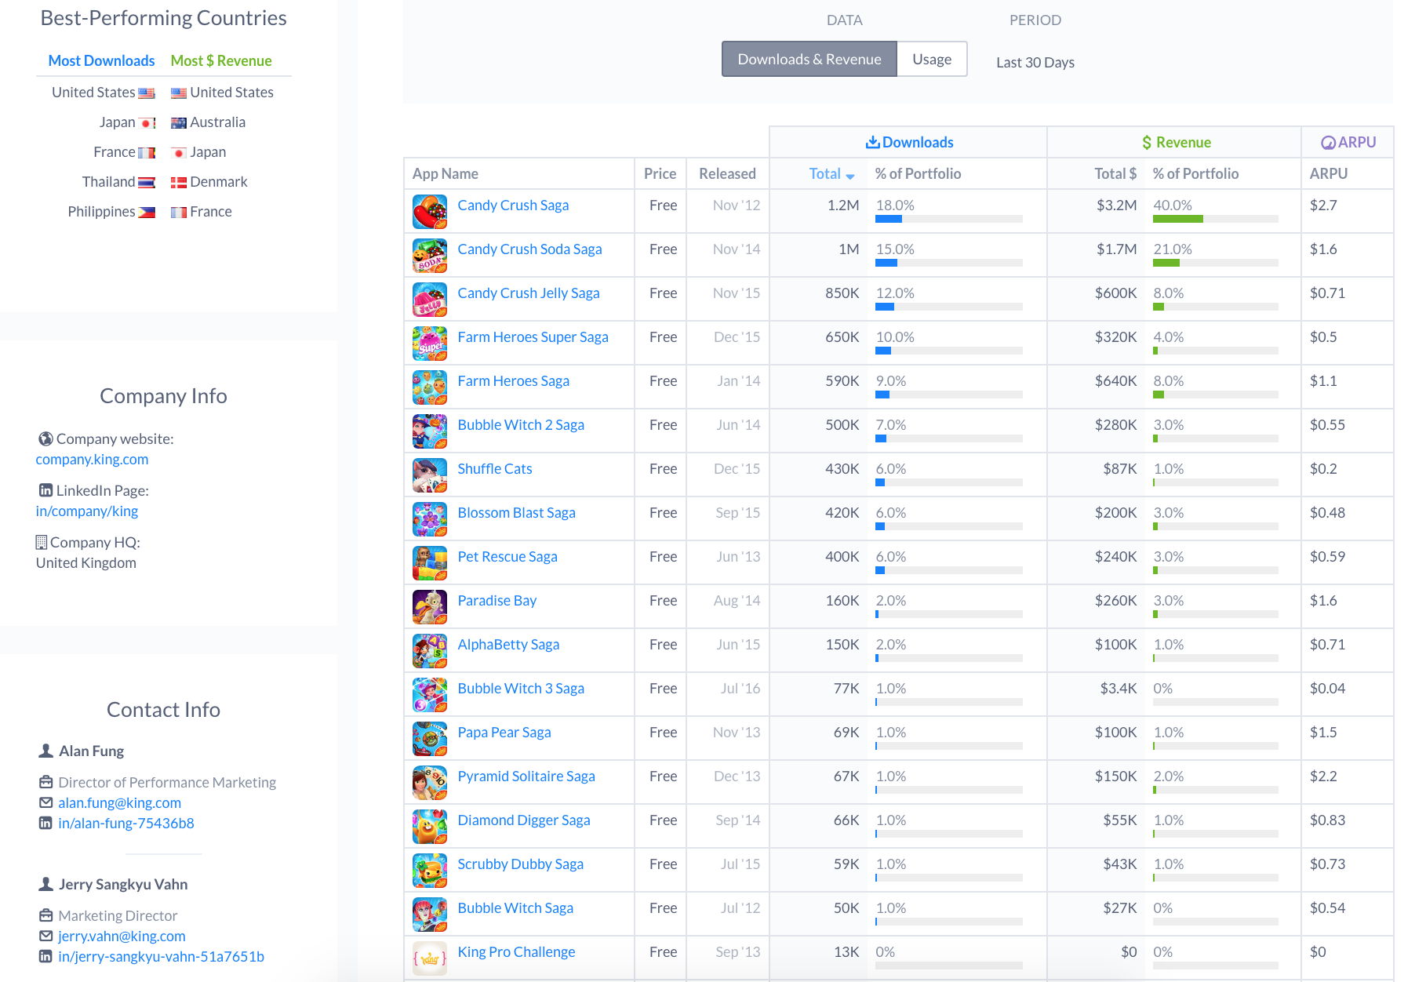The height and width of the screenshot is (982, 1426).
Task: Click the Bubble Witch 3 Saga icon
Action: 430,695
